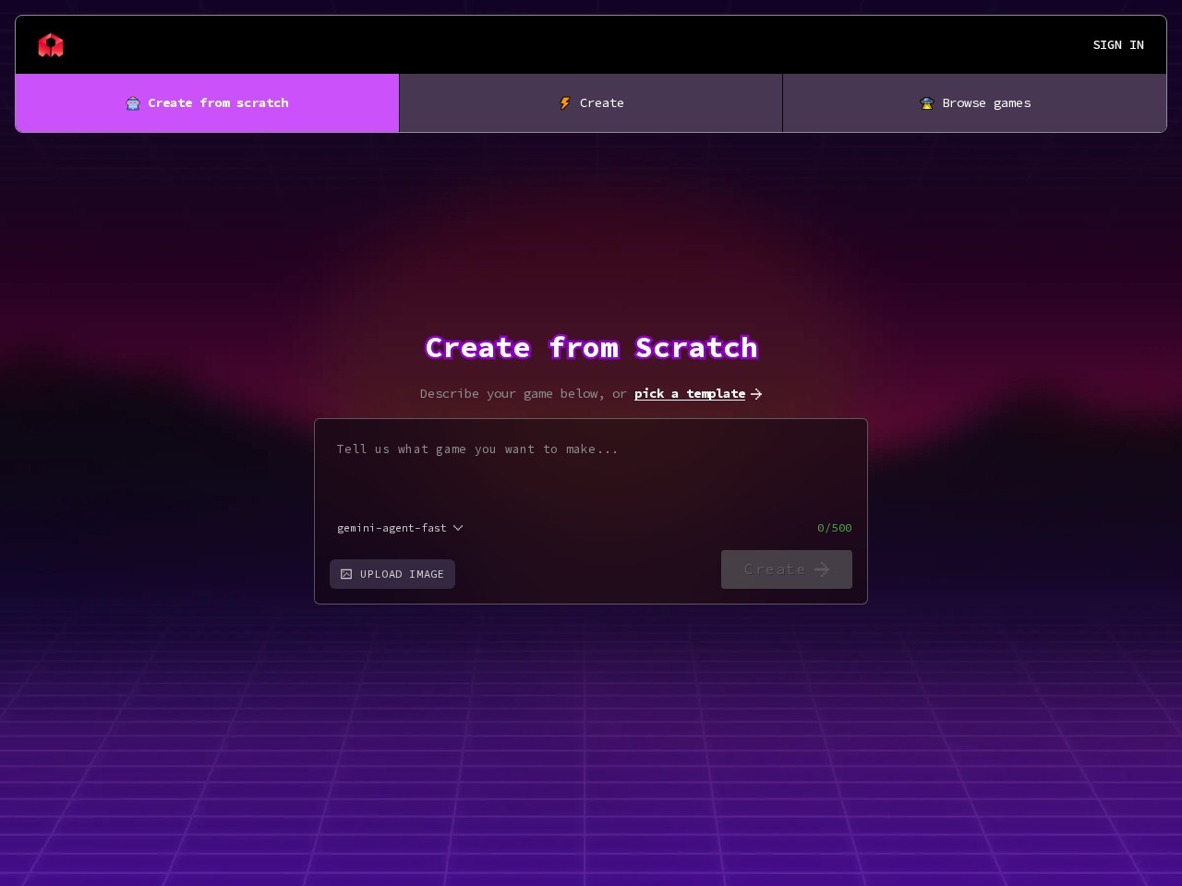
Task: Expand the chevron next to gemini-agent-fast
Action: coord(458,528)
